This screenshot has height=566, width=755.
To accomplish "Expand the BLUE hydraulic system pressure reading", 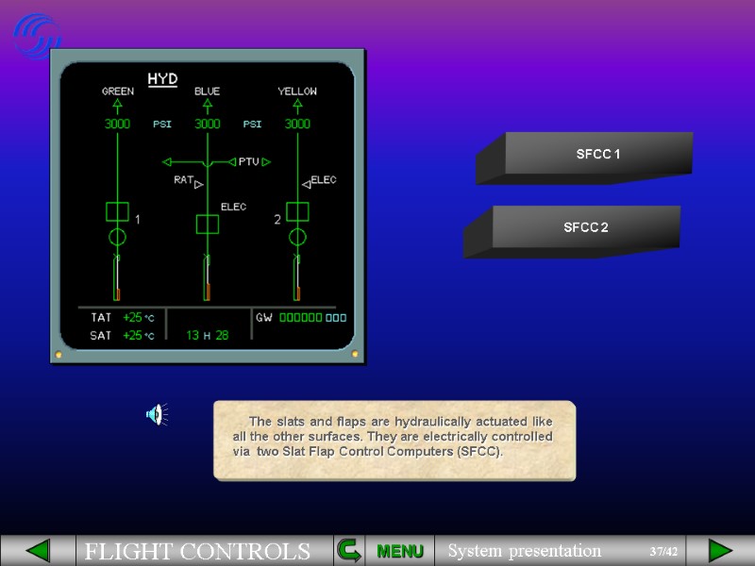I will tap(206, 124).
